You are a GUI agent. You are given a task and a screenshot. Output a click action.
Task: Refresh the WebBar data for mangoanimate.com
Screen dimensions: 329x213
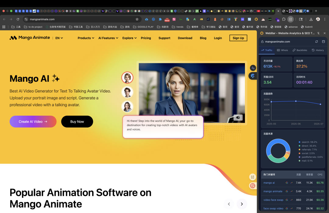coord(317,42)
